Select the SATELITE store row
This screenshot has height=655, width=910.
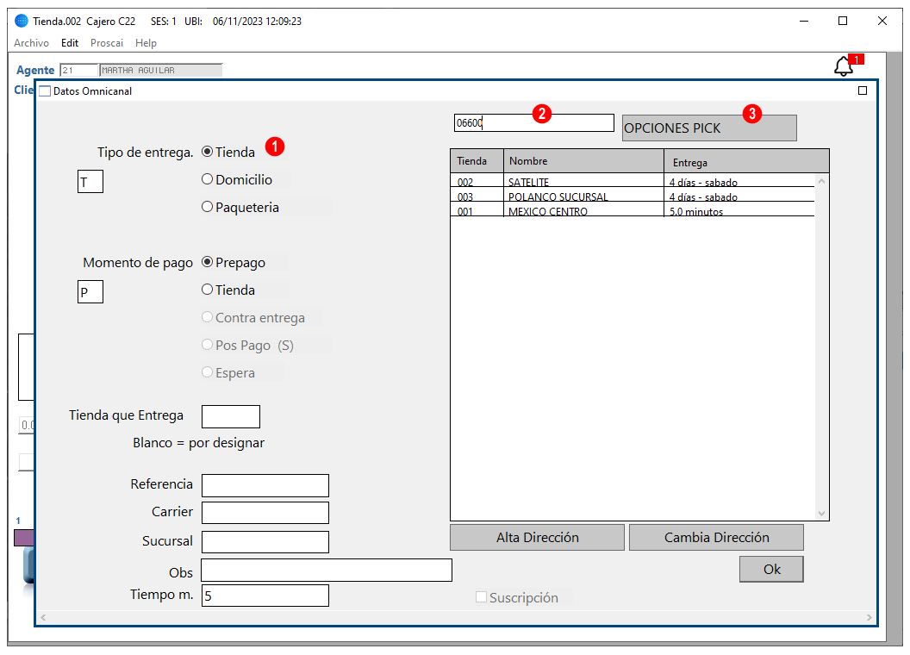(633, 181)
